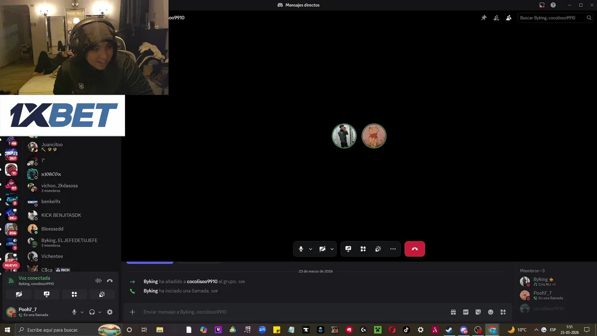
Task: Click the message field for Byking, cocolisoo9910
Action: [x=294, y=312]
